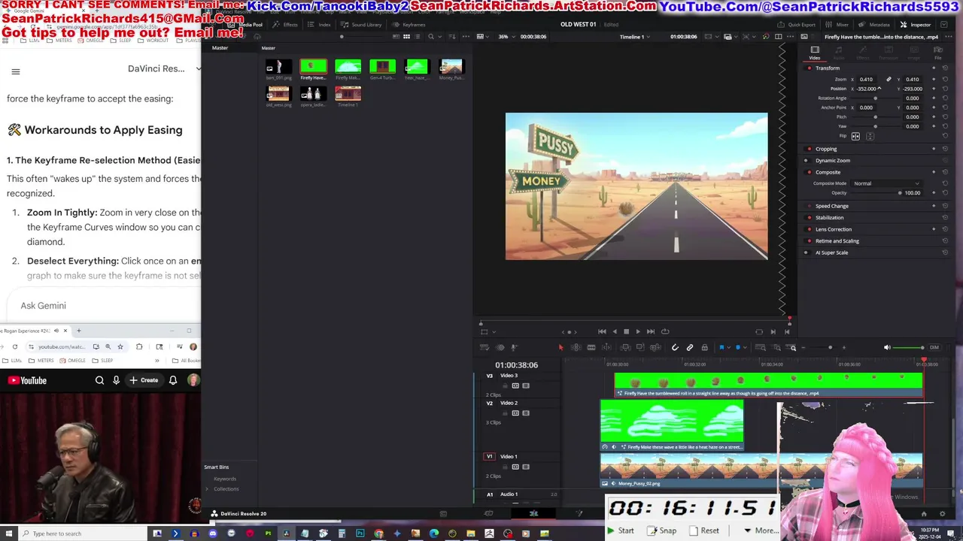Toggle the Retime and Scaling enable dot

pos(809,241)
